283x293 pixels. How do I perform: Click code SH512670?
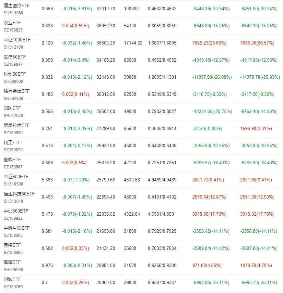(x=13, y=116)
